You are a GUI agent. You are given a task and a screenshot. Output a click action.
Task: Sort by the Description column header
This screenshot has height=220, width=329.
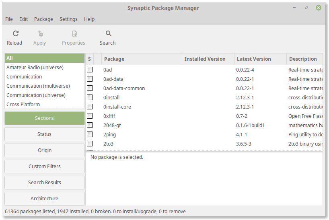(304, 59)
